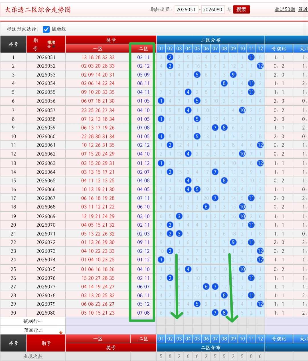Click the ascending sort arrow under 排序

pyautogui.click(x=49, y=46)
